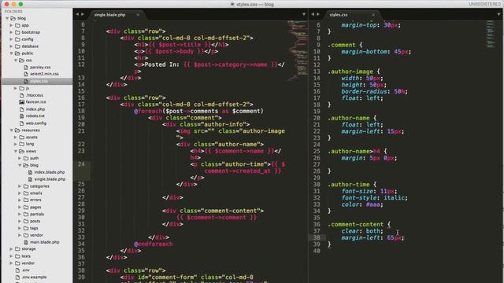504x283 pixels.
Task: Click right pane forward arrow beside styles.css tab
Action: tap(318, 14)
